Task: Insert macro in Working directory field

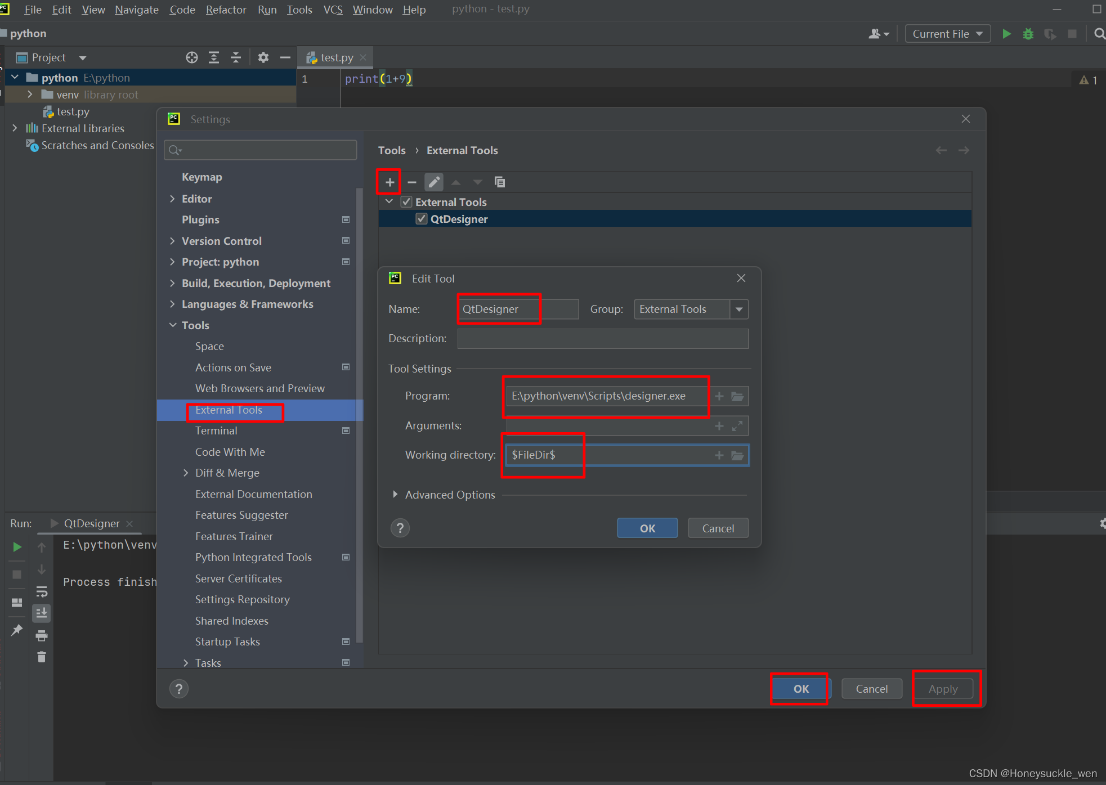Action: (719, 455)
